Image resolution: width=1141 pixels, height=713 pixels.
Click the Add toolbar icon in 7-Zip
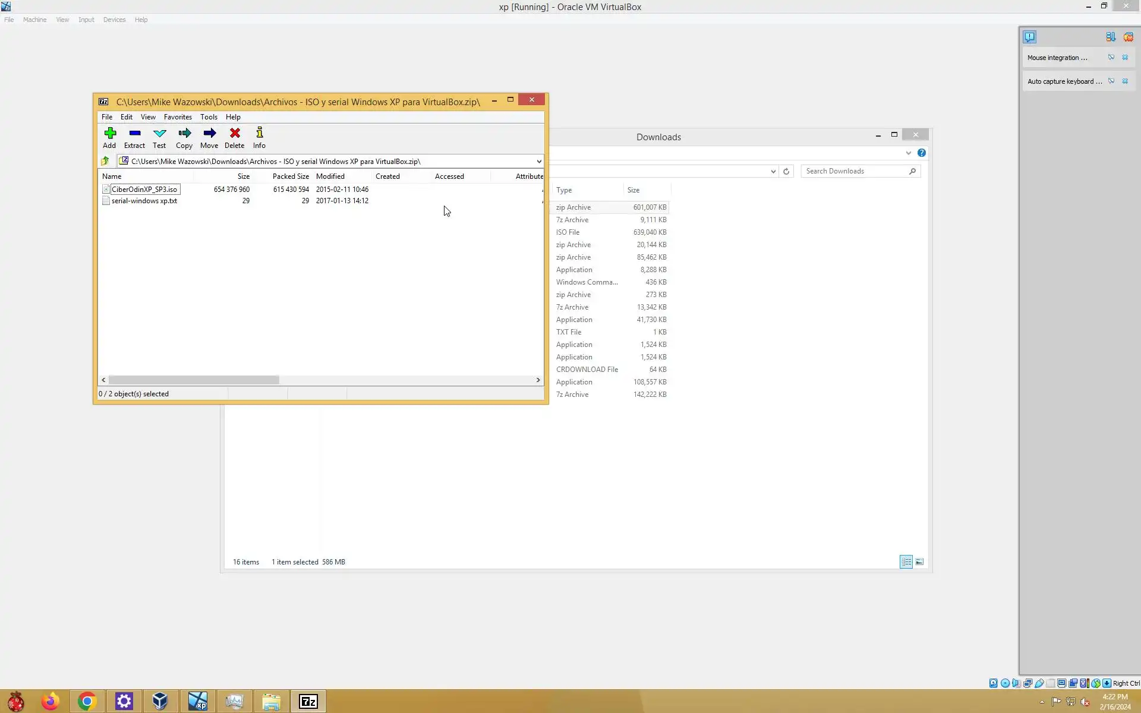[x=110, y=133]
